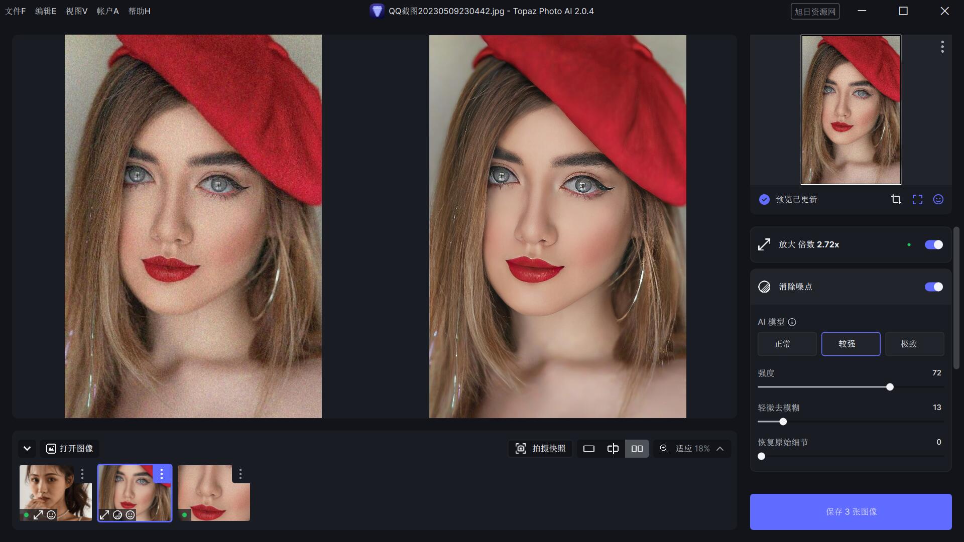Viewport: 964px width, 542px height.
Task: Click the Topaz Photo AI logo icon
Action: click(x=377, y=11)
